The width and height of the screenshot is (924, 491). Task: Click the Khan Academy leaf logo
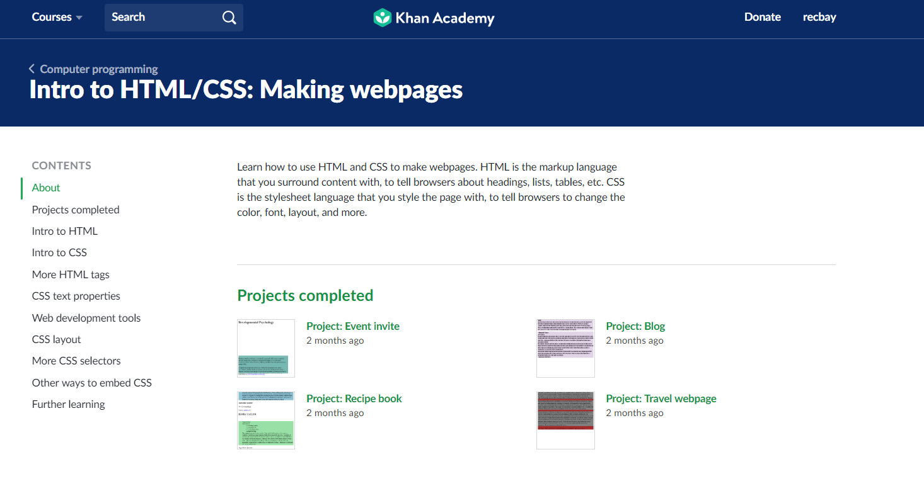pos(383,18)
